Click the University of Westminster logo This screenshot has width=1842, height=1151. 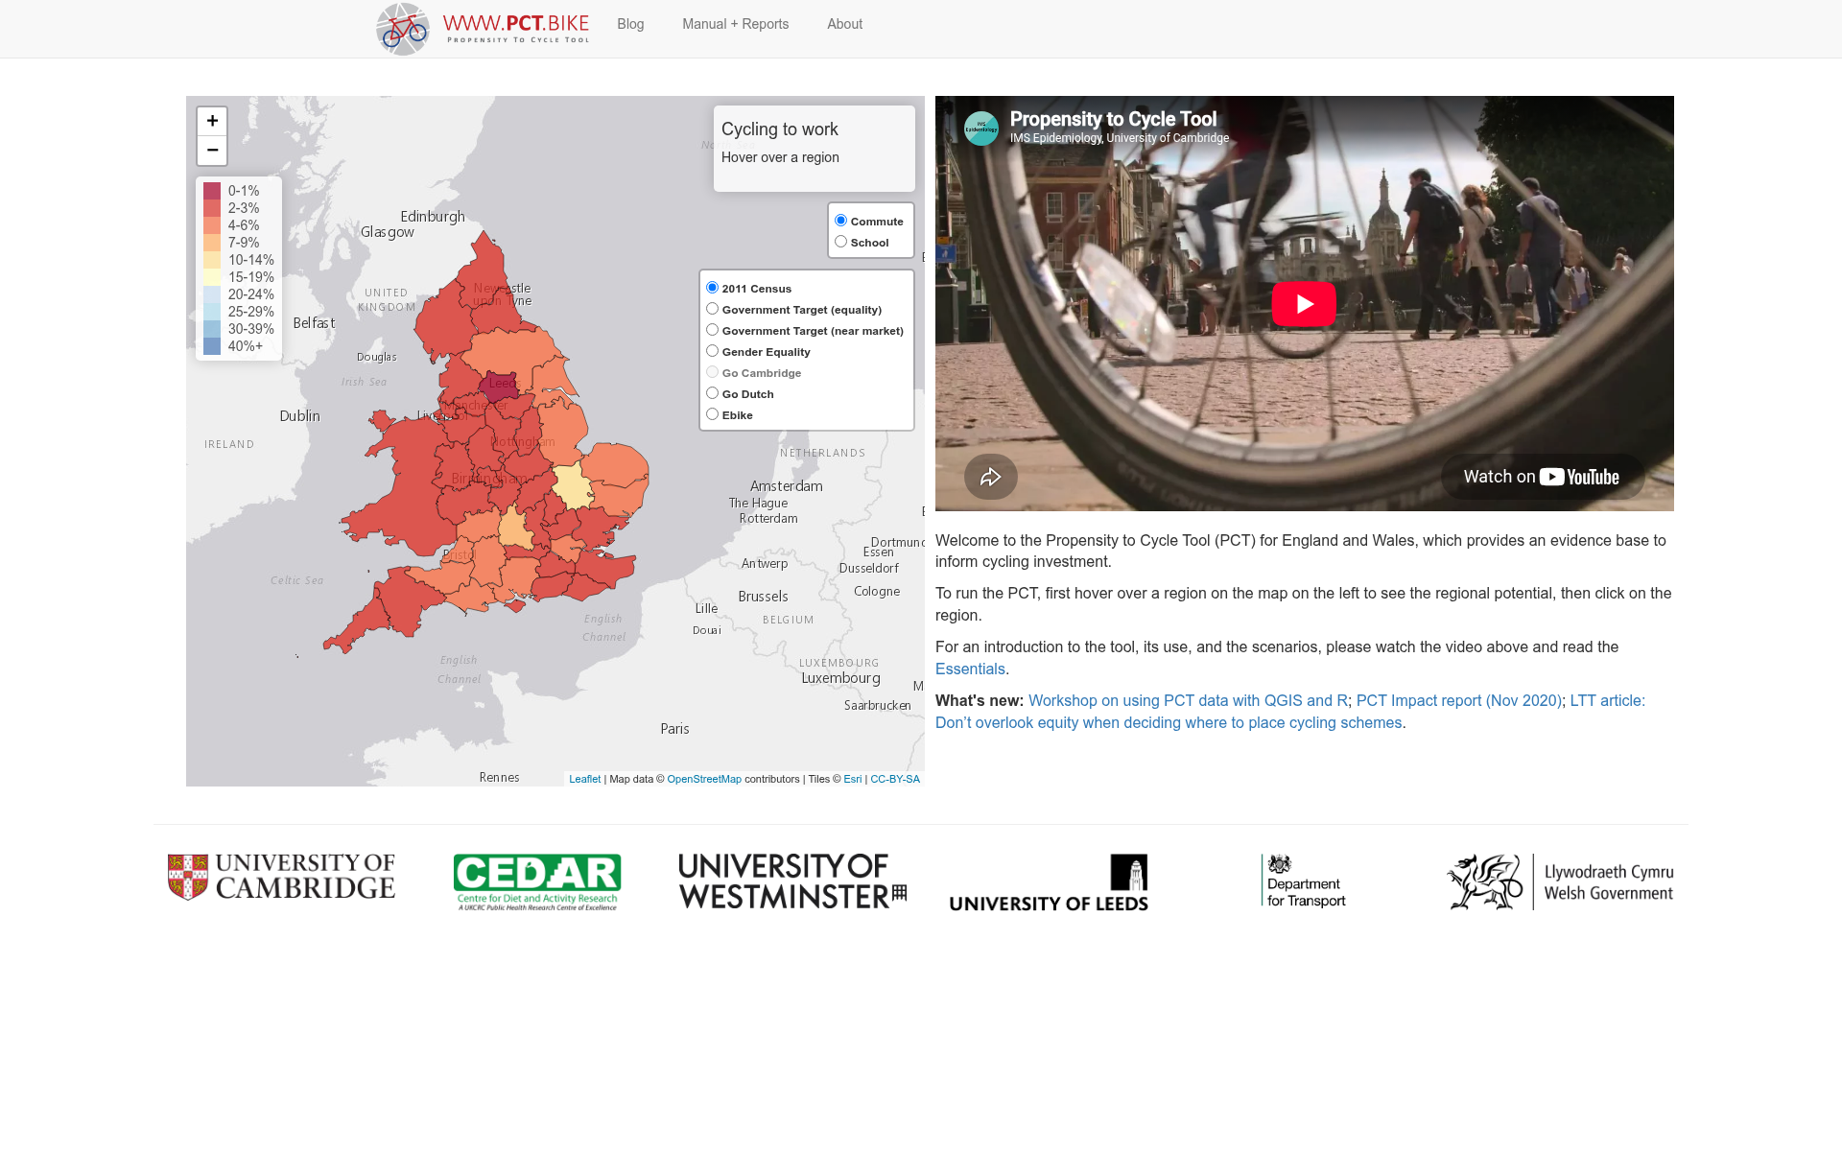(x=792, y=881)
